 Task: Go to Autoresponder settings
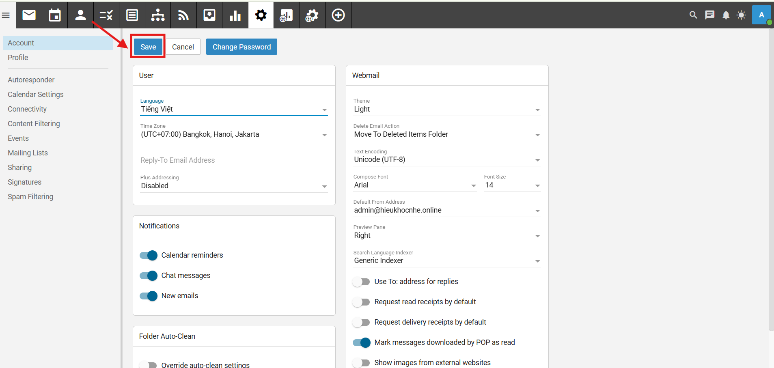click(31, 80)
